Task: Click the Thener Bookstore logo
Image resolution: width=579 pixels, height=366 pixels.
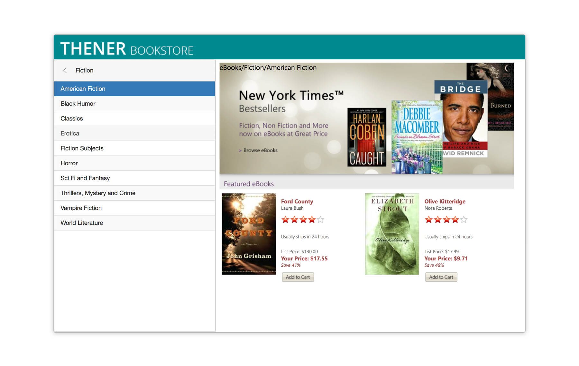Action: click(127, 49)
